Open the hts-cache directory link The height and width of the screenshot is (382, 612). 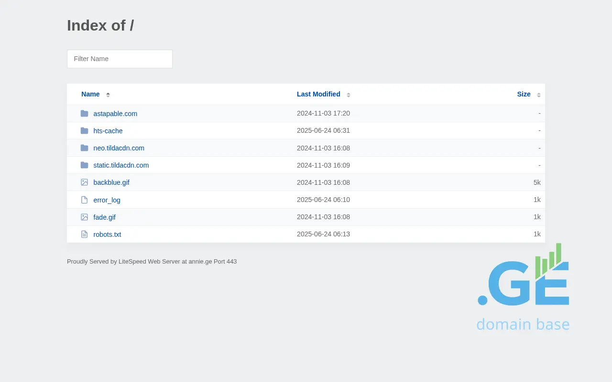click(x=108, y=131)
